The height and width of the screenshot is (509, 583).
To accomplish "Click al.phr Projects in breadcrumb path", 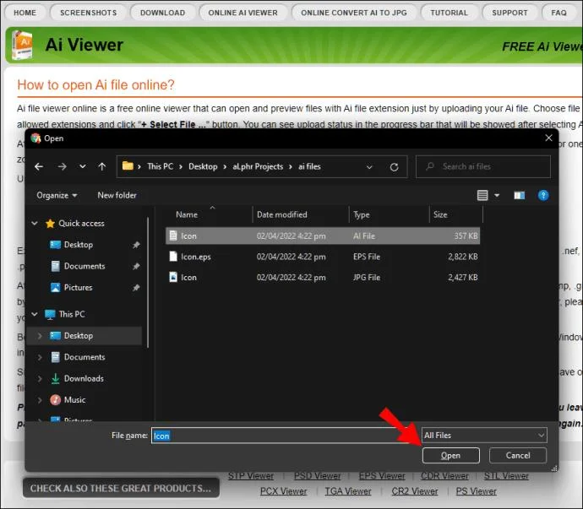I will (x=258, y=167).
